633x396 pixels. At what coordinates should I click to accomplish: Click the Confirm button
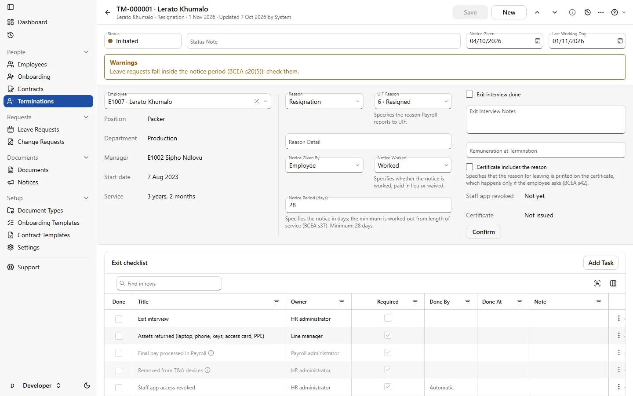[x=484, y=232]
